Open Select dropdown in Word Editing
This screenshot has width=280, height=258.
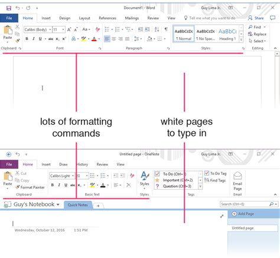pos(258,41)
